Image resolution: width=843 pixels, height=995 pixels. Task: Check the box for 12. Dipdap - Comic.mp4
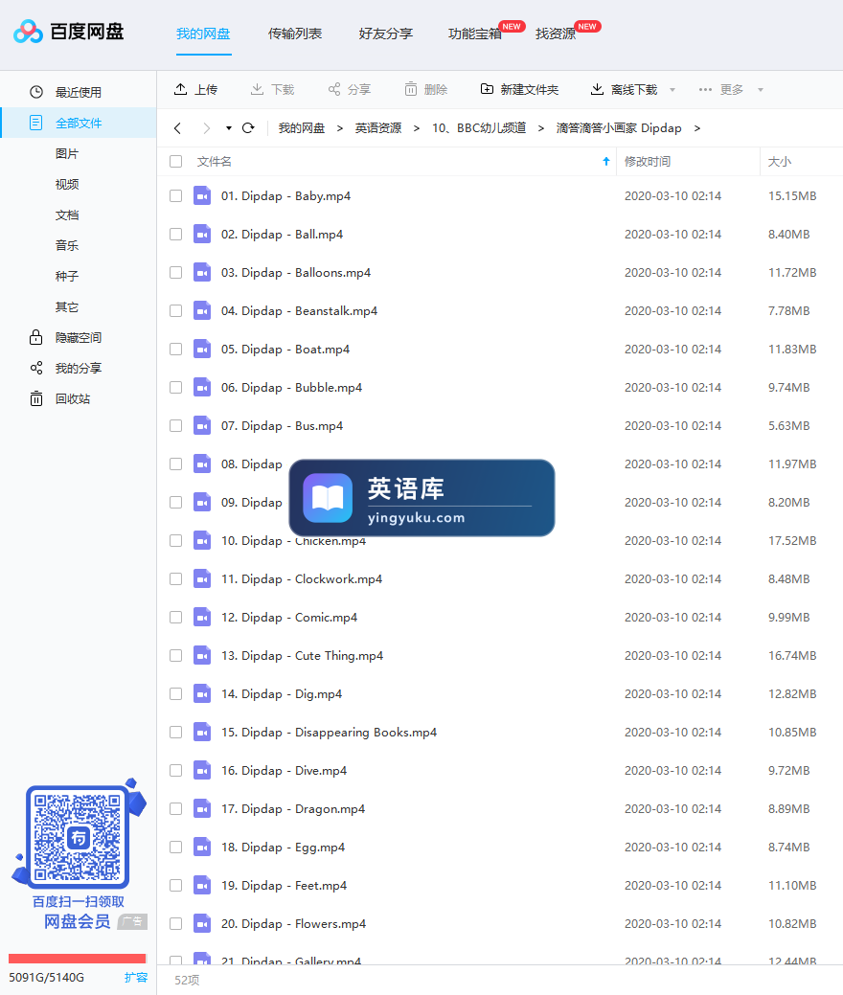(x=176, y=617)
